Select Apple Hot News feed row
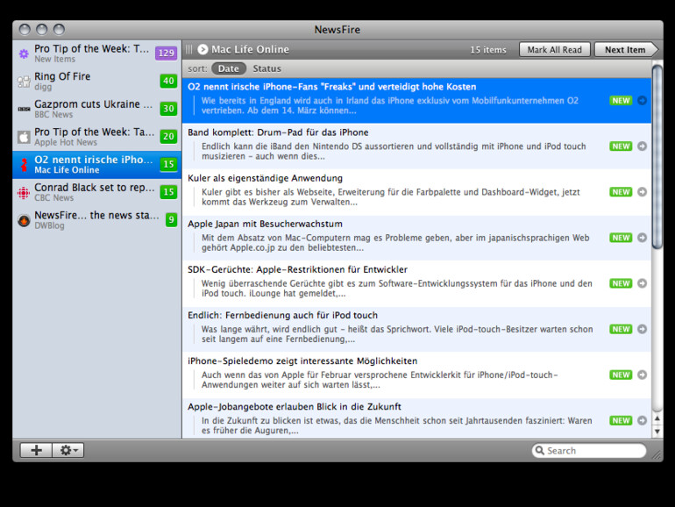Viewport: 675px width, 507px height. tap(96, 137)
